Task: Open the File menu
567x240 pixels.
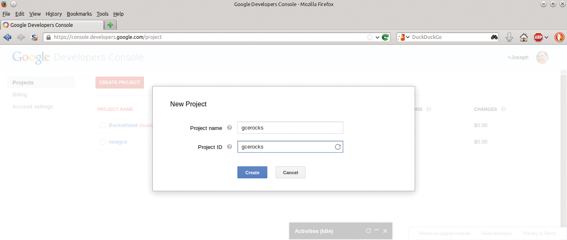Action: (x=6, y=14)
